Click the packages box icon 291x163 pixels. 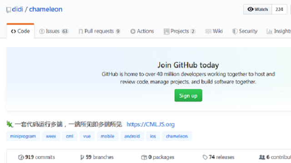[144, 157]
